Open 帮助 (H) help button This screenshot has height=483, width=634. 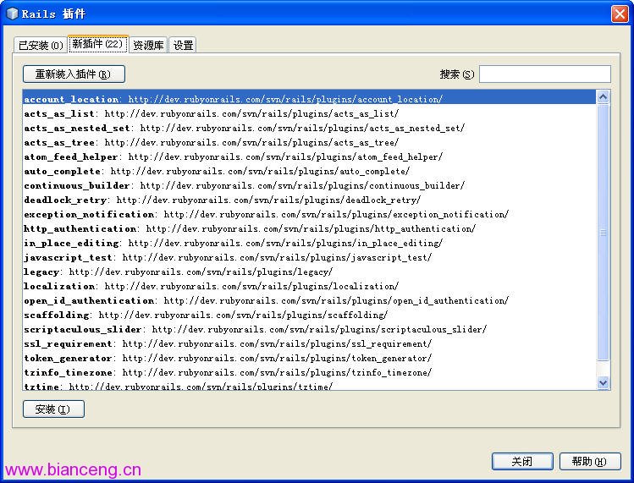pyautogui.click(x=589, y=461)
